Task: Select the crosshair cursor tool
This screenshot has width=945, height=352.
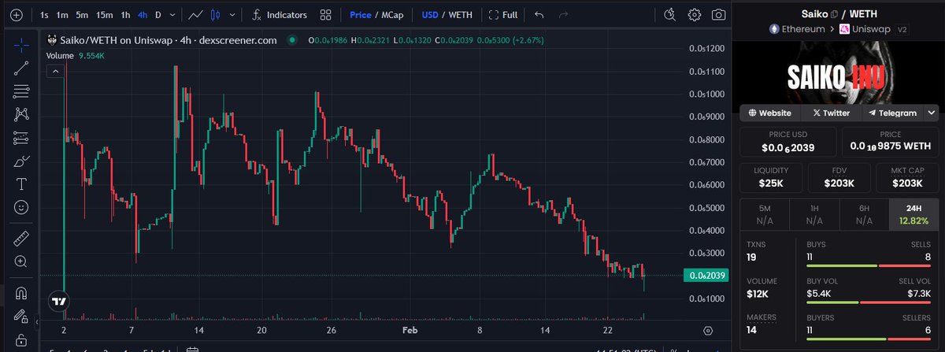Action: point(21,45)
